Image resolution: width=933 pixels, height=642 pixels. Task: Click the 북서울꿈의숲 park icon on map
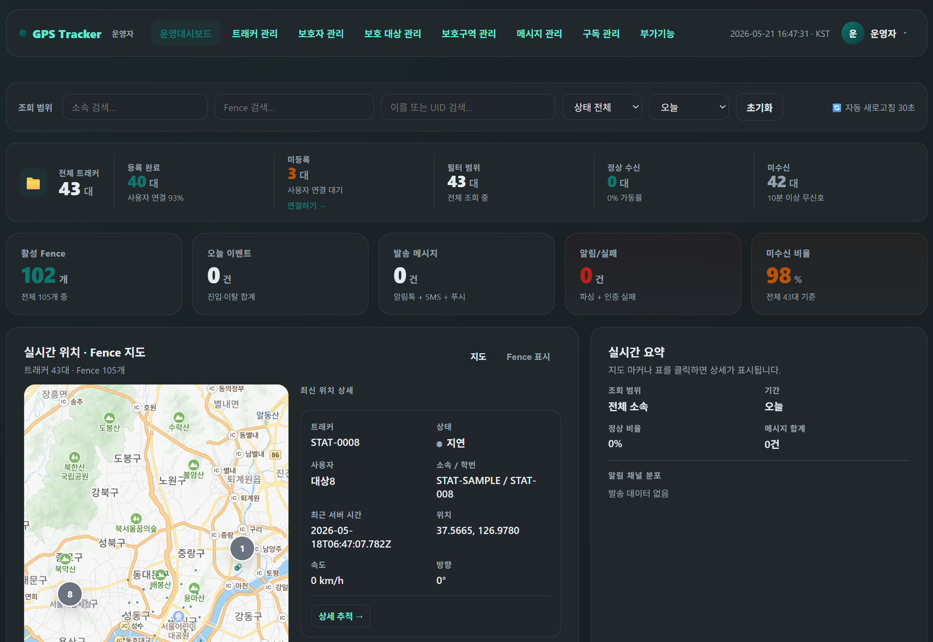click(x=136, y=518)
